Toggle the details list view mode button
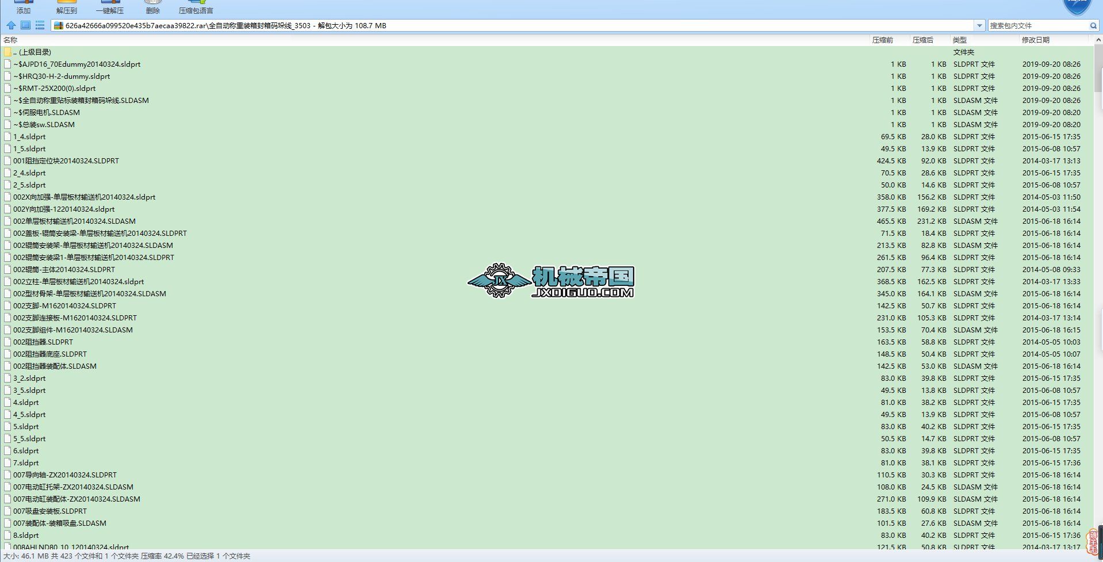Viewport: 1103px width, 562px height. click(x=40, y=25)
